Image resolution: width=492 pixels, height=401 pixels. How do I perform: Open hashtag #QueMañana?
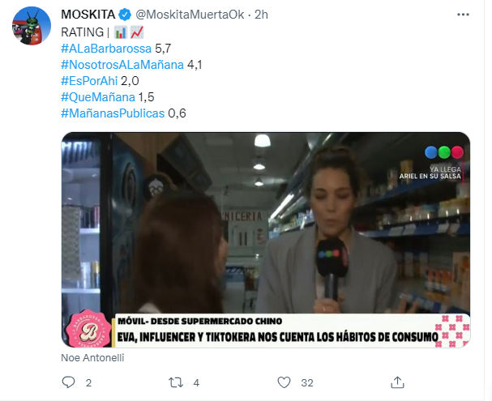click(x=98, y=97)
